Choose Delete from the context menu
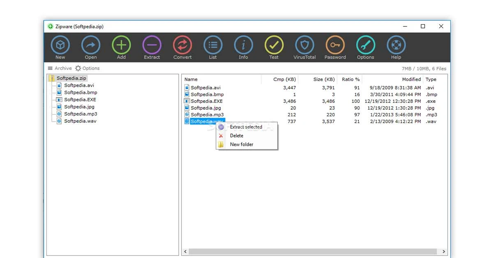The image size is (493, 258). [237, 136]
